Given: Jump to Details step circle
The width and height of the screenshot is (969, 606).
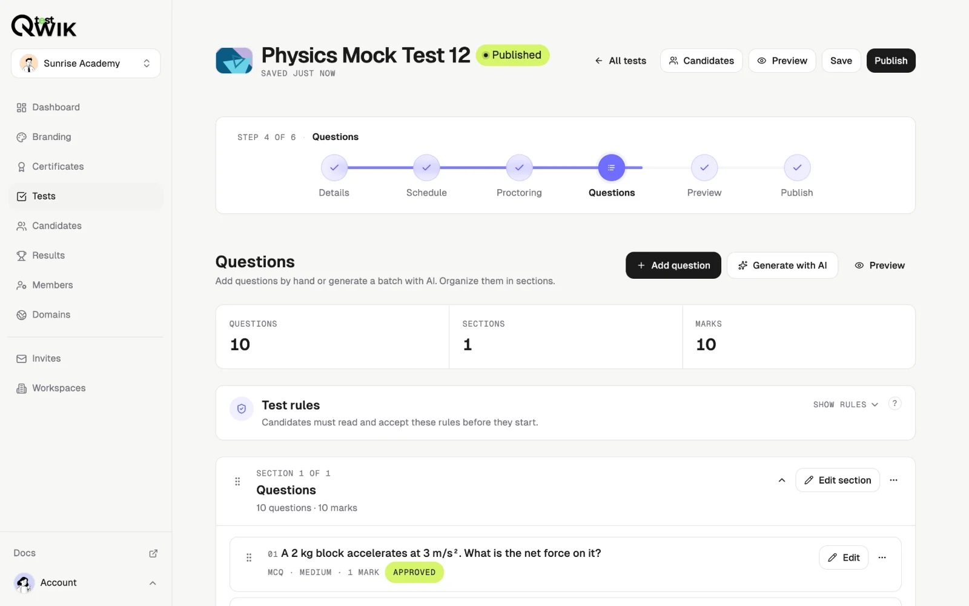Looking at the screenshot, I should tap(334, 168).
